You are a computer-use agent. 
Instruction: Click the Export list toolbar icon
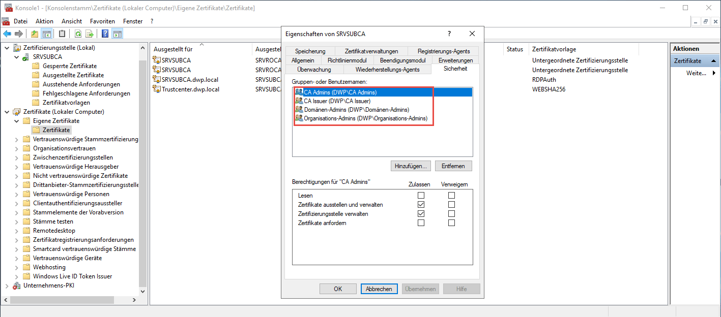pyautogui.click(x=90, y=34)
